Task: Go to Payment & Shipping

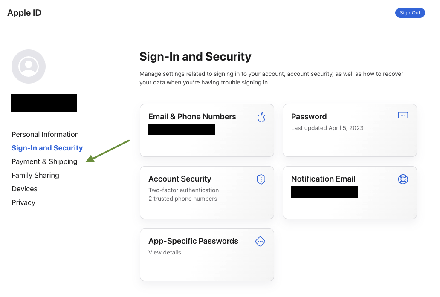Action: 44,161
